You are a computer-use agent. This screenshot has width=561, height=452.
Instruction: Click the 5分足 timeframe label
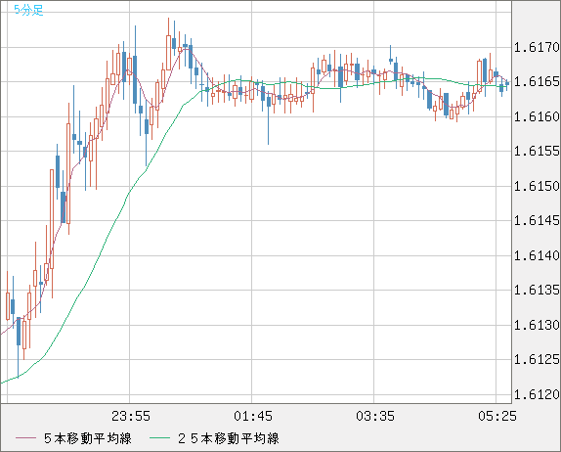pos(28,10)
